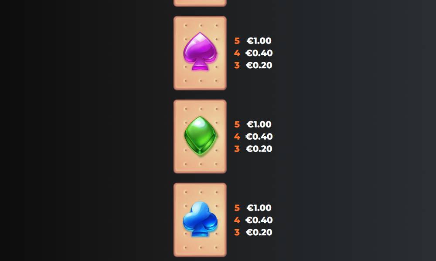Click diamond's 3-symbol payout €0.20

(259, 149)
